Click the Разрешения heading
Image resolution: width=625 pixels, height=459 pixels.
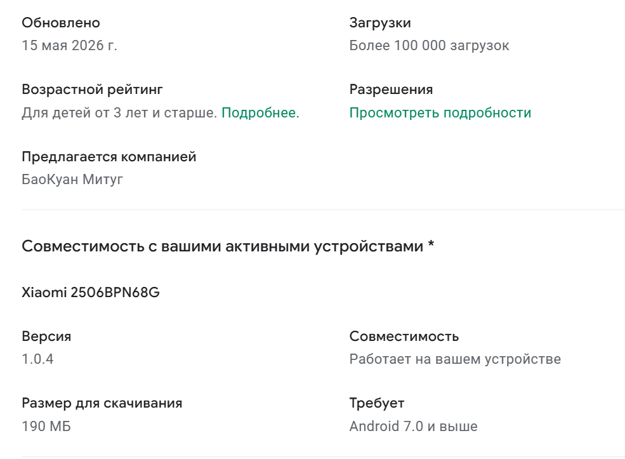tap(391, 90)
